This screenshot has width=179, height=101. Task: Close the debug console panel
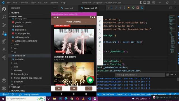pyautogui.click(x=176, y=75)
